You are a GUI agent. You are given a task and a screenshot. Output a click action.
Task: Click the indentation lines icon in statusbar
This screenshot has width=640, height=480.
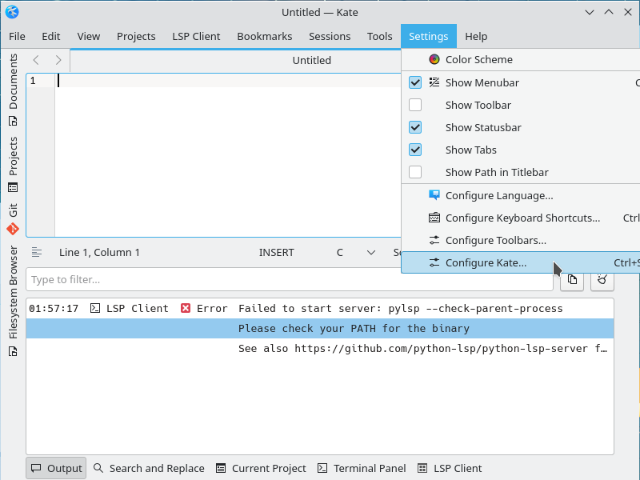(x=37, y=252)
